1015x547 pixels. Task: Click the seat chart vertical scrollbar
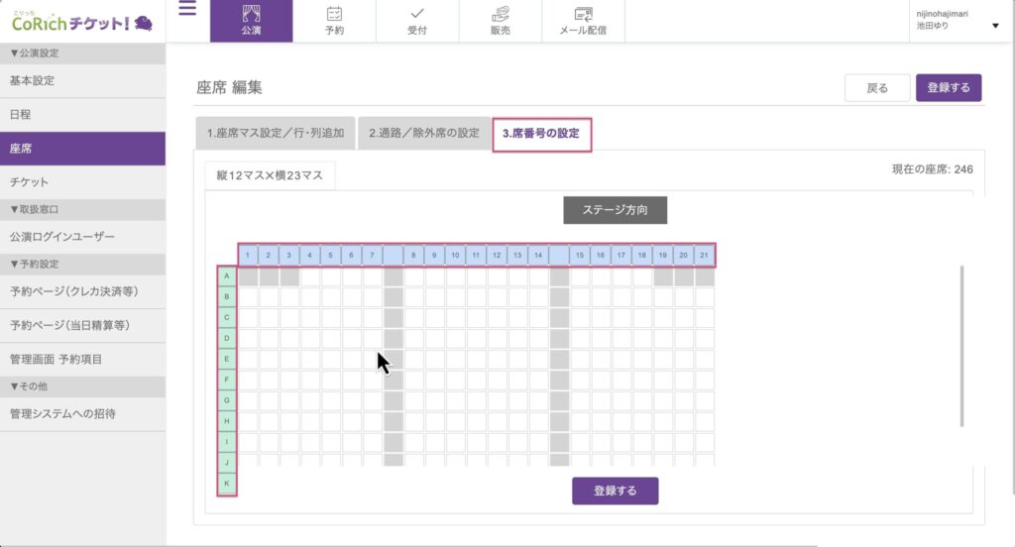pyautogui.click(x=961, y=347)
